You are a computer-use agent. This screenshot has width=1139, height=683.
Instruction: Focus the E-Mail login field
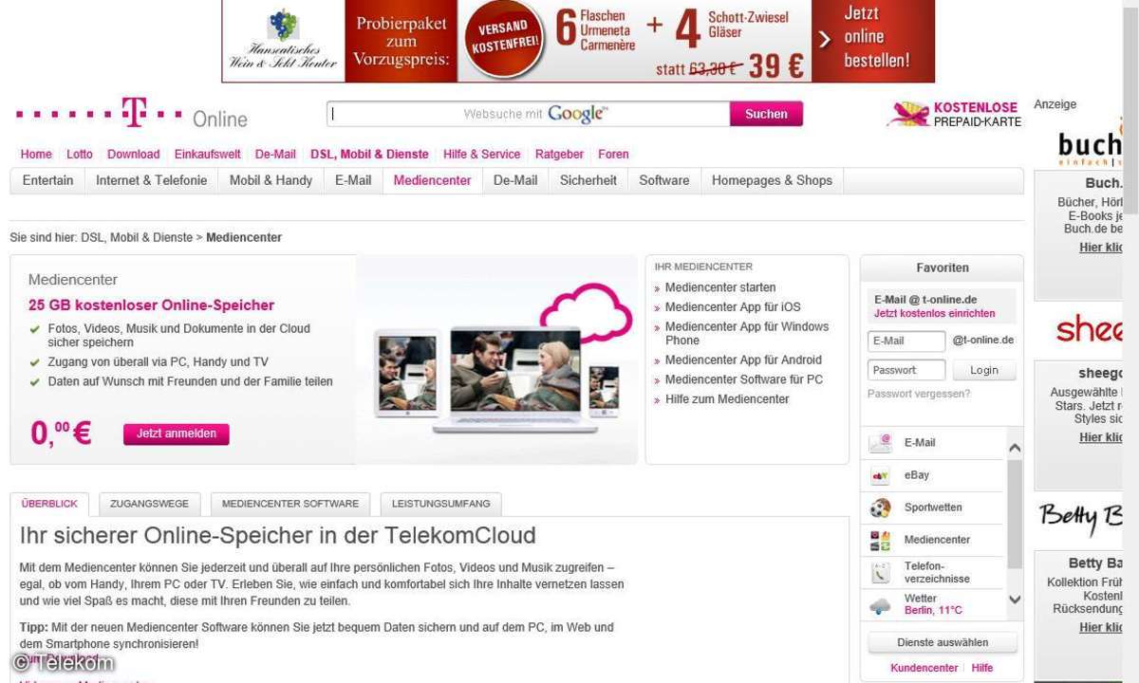(x=906, y=341)
